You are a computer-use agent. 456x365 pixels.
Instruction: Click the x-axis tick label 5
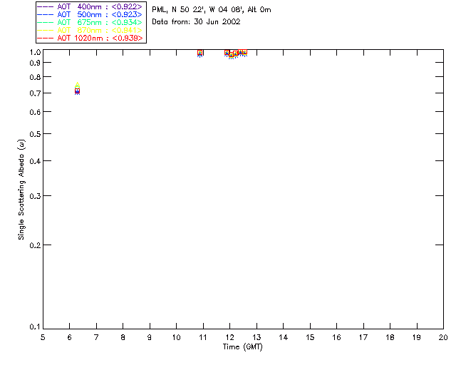click(x=43, y=337)
